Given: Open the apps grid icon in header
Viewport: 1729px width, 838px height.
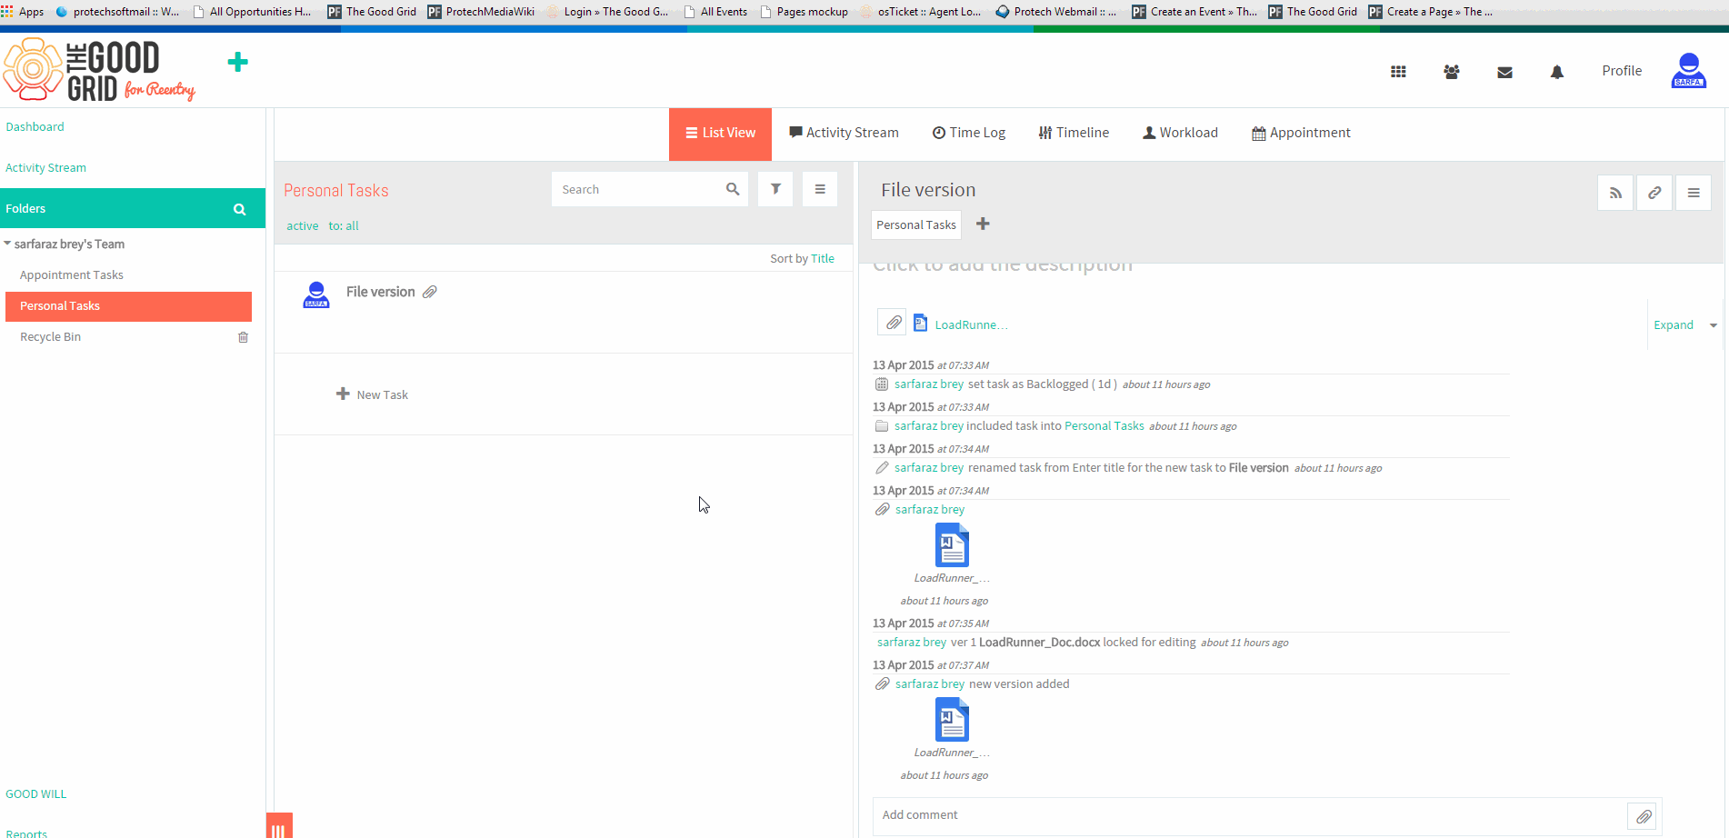Looking at the screenshot, I should pyautogui.click(x=1398, y=72).
